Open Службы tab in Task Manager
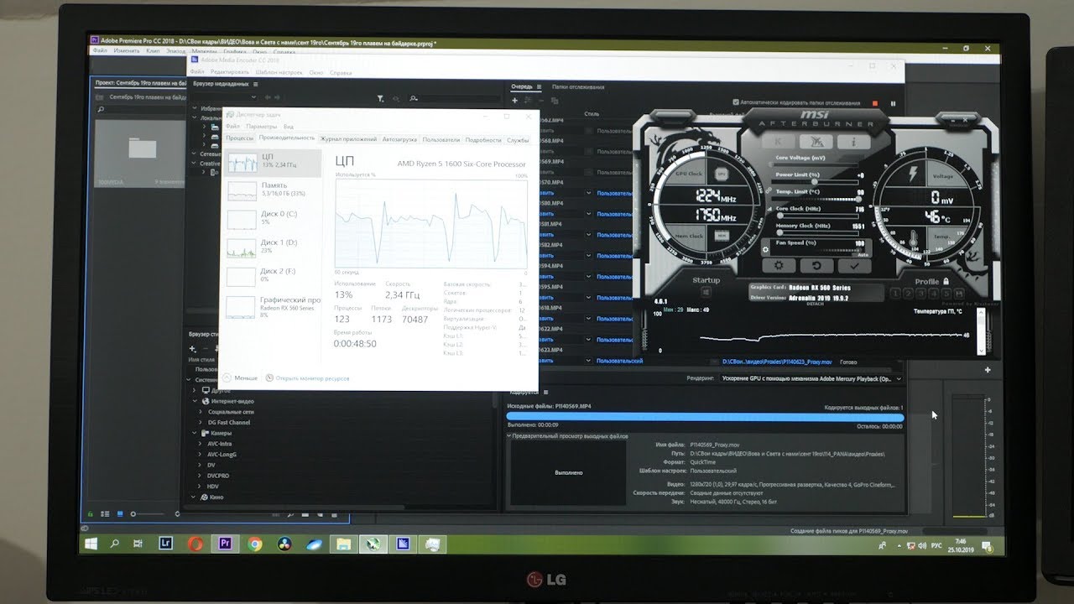The image size is (1074, 604). point(518,139)
